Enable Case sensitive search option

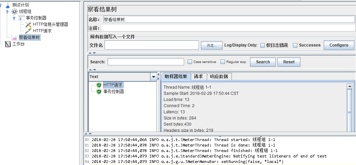point(190,62)
